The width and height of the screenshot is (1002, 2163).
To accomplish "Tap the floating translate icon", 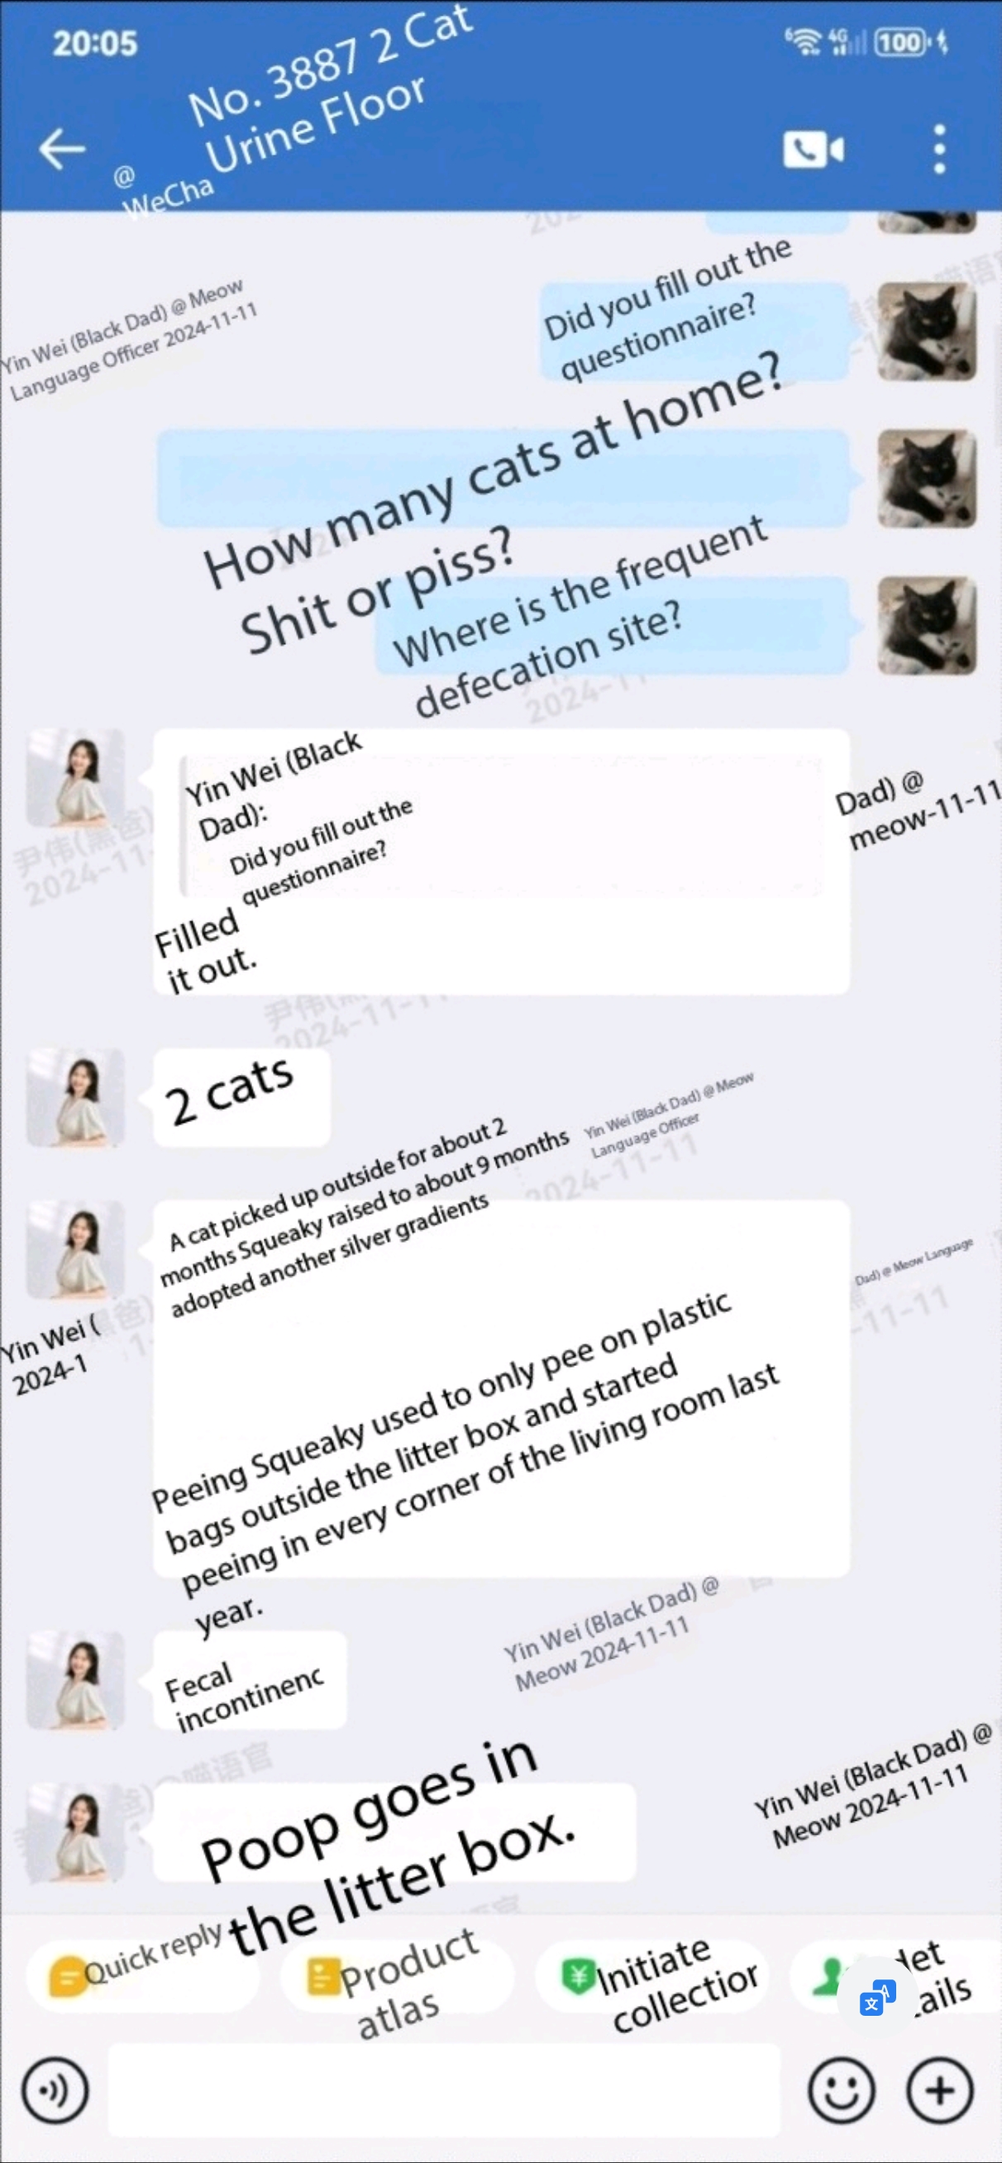I will tap(877, 1998).
